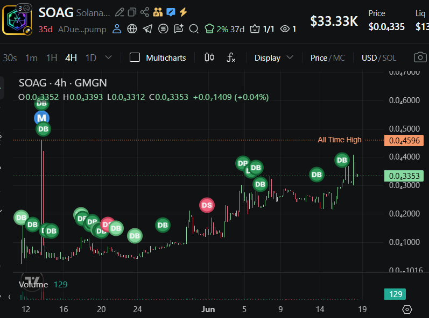Click the pencil edit icon beside SOAG

click(119, 12)
